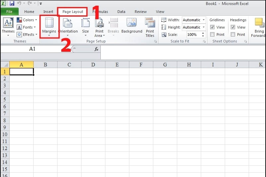Open the theme Fonts dropdown
Viewport: 266px width, 177px height.
click(27, 27)
